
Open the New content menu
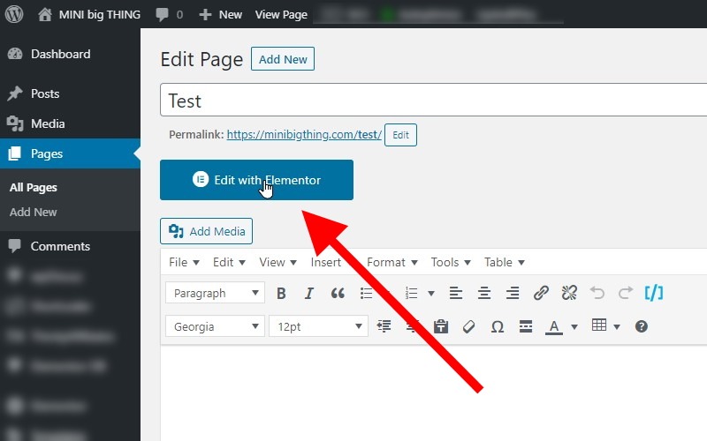(x=221, y=14)
